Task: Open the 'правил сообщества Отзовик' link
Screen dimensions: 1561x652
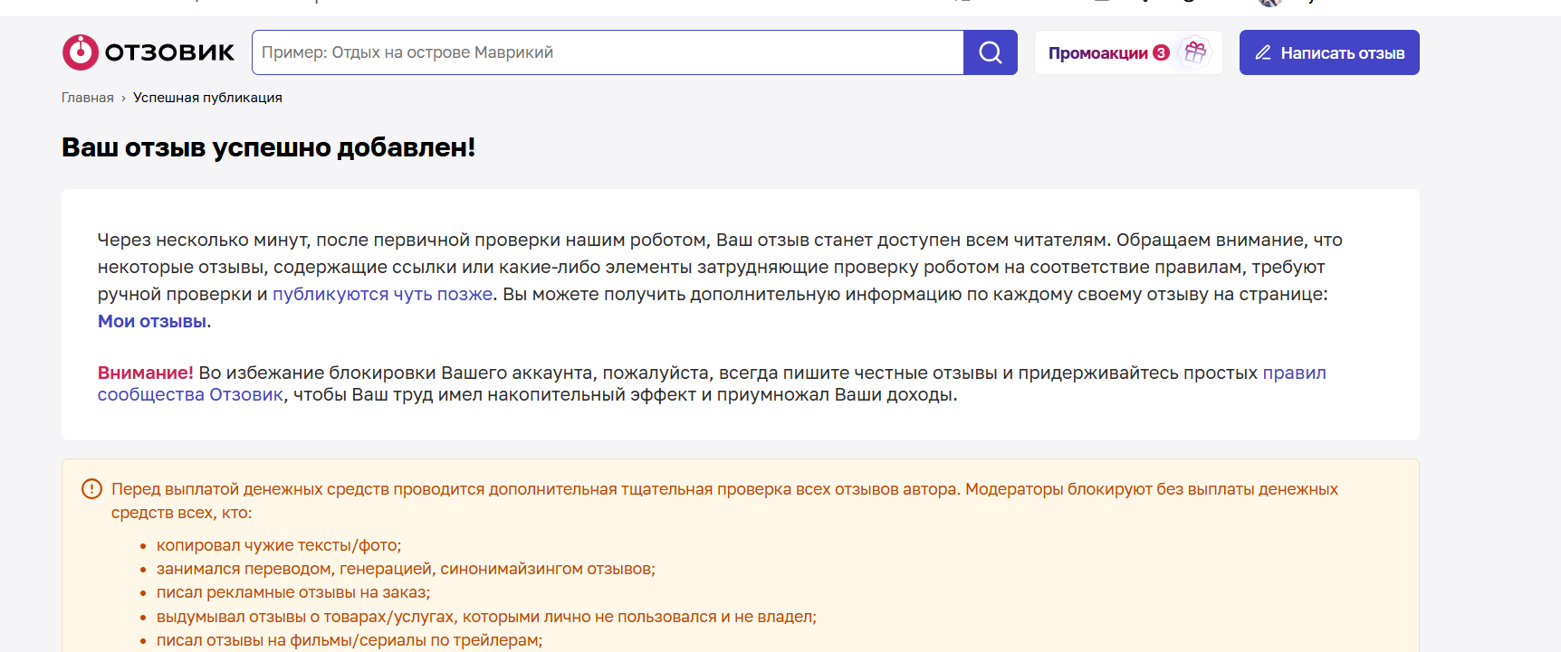Action: 712,383
